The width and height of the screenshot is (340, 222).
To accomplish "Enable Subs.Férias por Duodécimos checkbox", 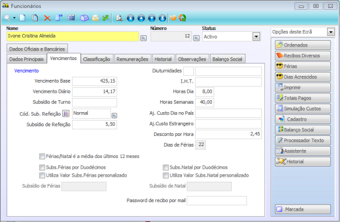I will point(42,168).
